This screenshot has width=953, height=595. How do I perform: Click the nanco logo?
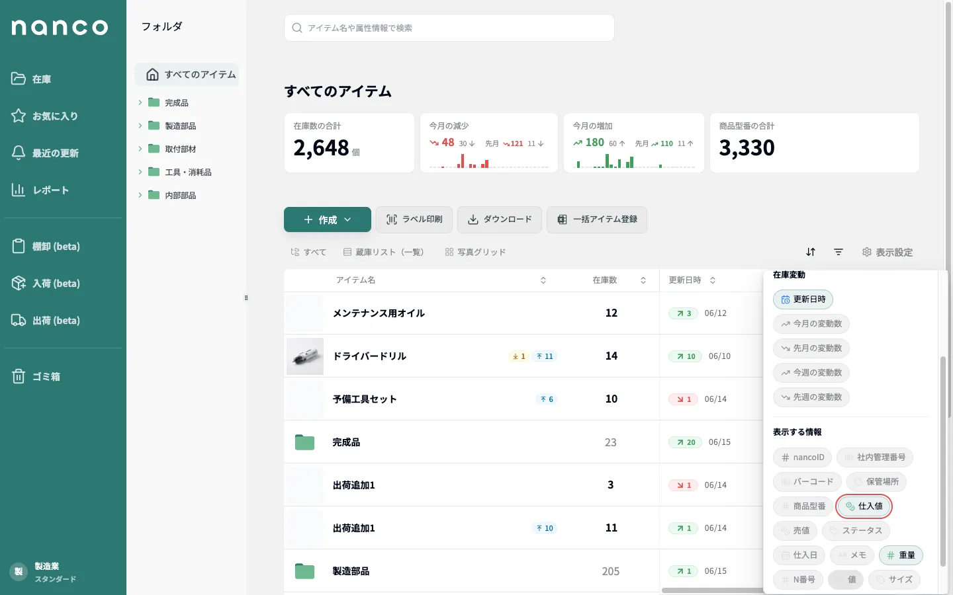(x=60, y=27)
